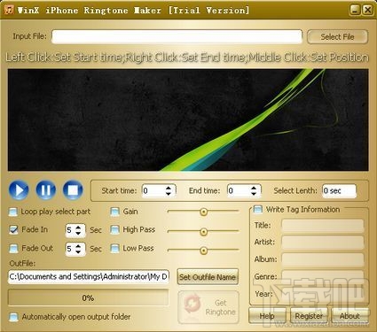Pause playback with the Pause button

46,190
